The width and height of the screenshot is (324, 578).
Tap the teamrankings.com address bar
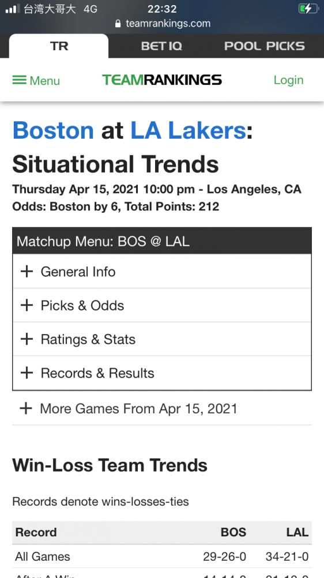162,24
